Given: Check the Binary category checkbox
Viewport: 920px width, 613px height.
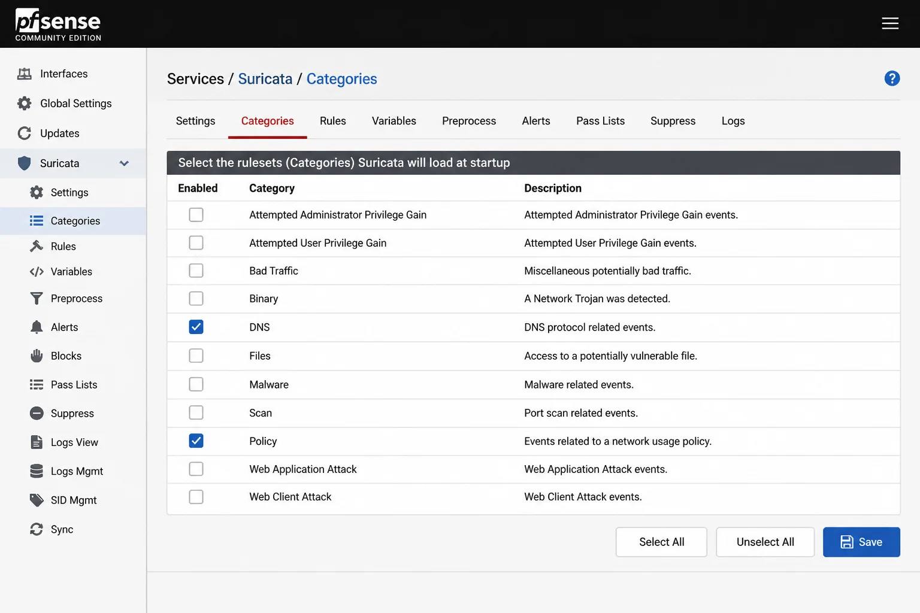Looking at the screenshot, I should click(196, 298).
